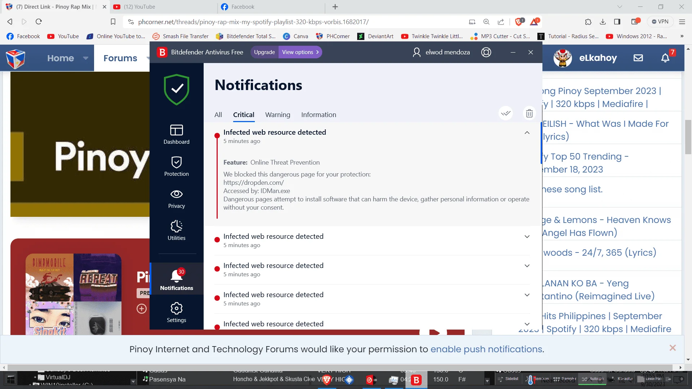This screenshot has width=692, height=389.
Task: Open the Brave Shields icon in the address bar
Action: (x=519, y=22)
